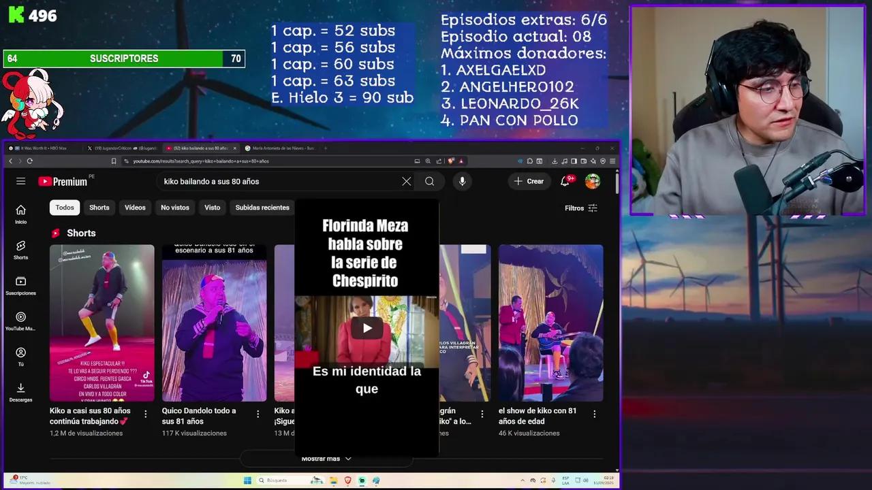
Task: Open Shorts in the left sidebar
Action: 21,250
